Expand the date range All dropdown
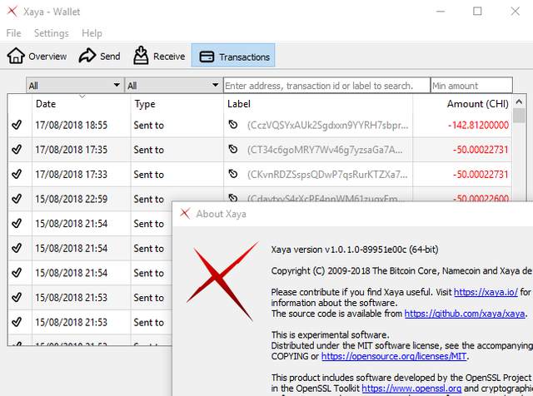533x396 pixels. coord(75,85)
